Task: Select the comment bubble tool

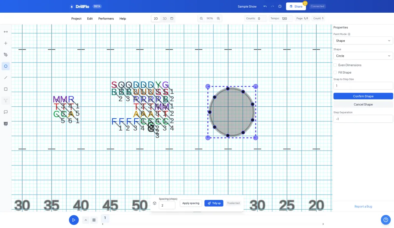Action: pos(5,112)
